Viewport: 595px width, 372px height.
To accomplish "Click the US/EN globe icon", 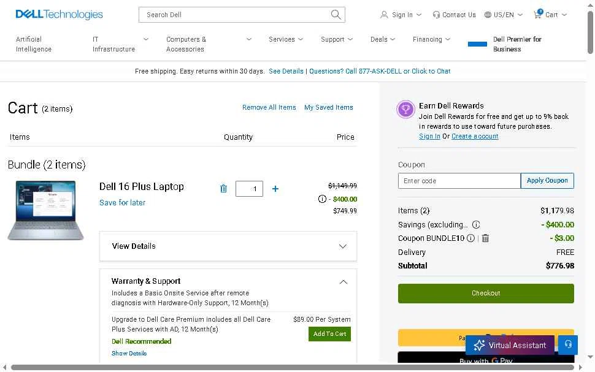I will (x=488, y=15).
